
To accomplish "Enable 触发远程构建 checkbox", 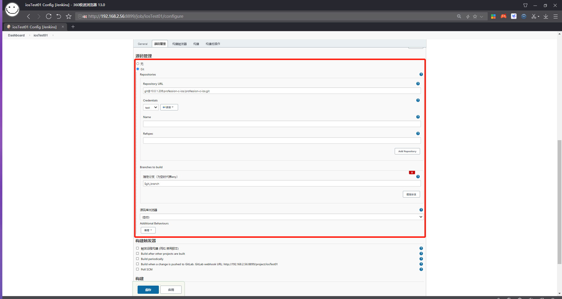I will (x=138, y=248).
